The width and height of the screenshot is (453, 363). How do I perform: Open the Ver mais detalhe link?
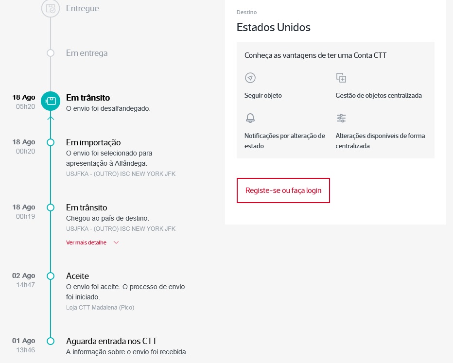point(86,242)
